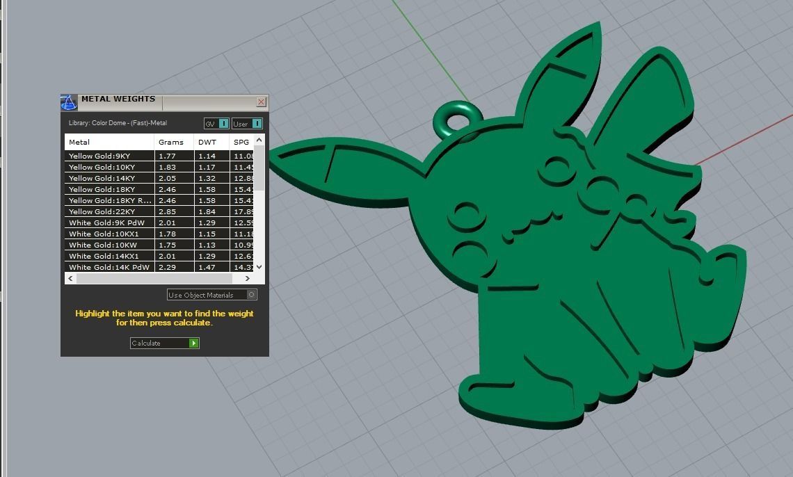Toggle the GV library switch

pos(216,124)
